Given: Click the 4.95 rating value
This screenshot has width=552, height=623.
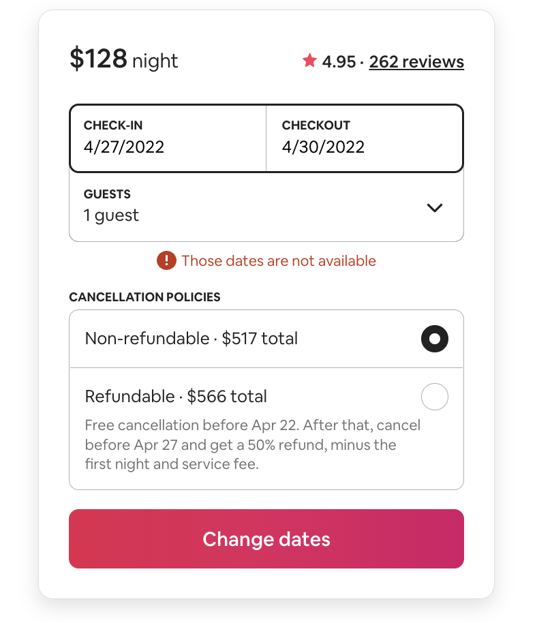Looking at the screenshot, I should click(x=339, y=62).
